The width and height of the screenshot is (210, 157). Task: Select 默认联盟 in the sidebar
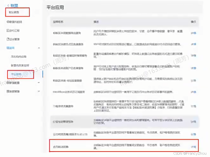pos(14,12)
